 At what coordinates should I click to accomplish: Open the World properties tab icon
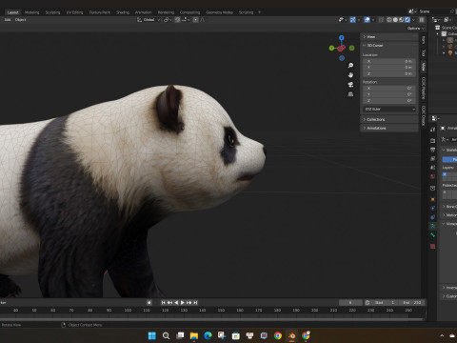point(433,176)
